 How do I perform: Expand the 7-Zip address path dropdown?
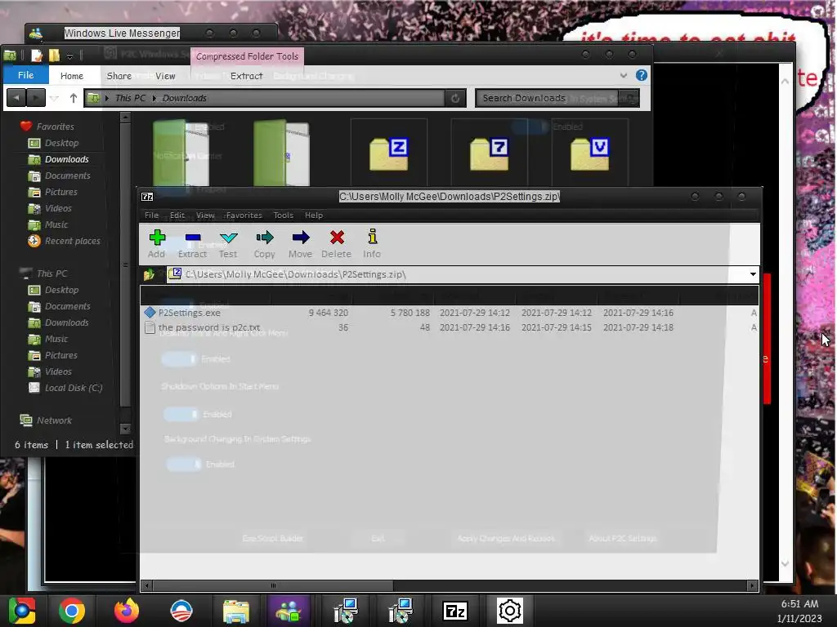(753, 274)
